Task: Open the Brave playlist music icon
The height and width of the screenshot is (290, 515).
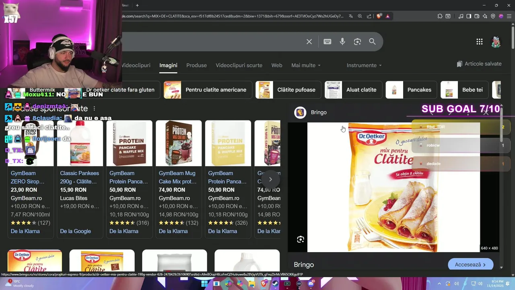Action: pos(461,16)
